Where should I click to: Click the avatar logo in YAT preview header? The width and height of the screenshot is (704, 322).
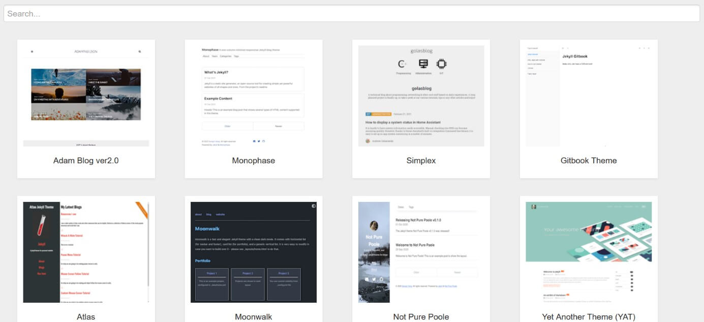pos(534,207)
